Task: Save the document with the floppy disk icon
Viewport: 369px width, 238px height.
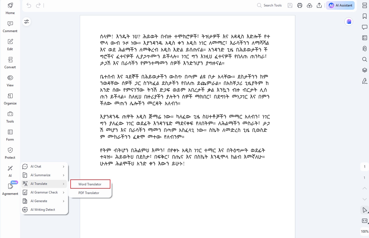Action: 290,5
